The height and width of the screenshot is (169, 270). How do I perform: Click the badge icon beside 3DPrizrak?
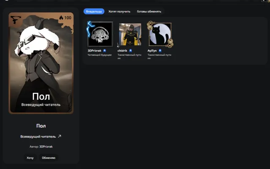(104, 51)
